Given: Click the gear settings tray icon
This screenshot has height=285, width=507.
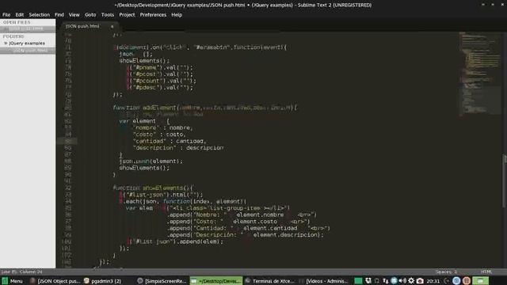Looking at the screenshot, I should point(411,281).
